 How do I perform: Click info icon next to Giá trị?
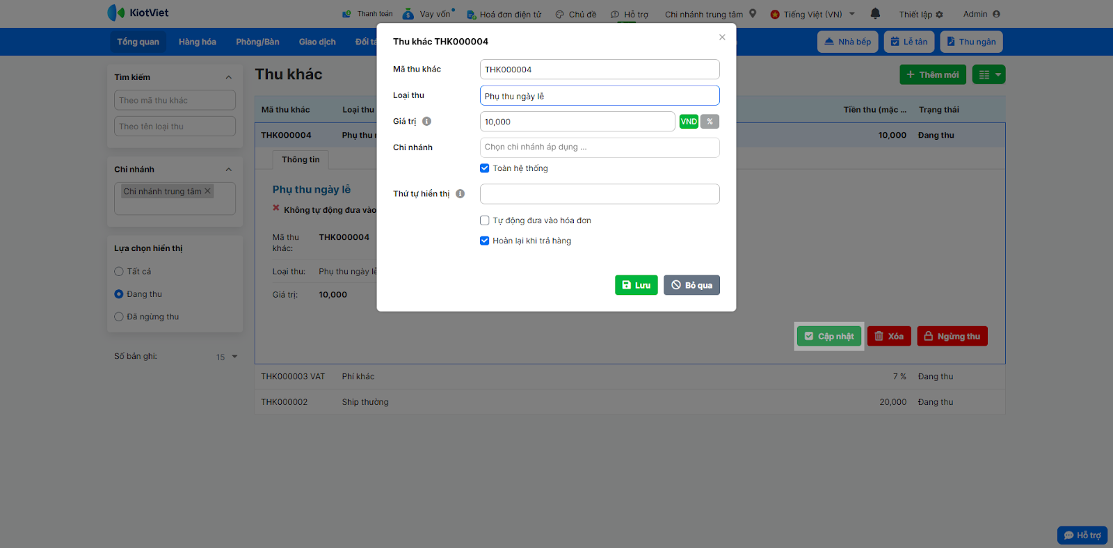[426, 121]
